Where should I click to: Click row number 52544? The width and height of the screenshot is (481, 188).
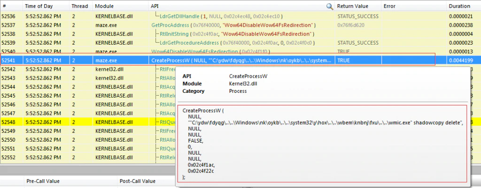click(8, 87)
